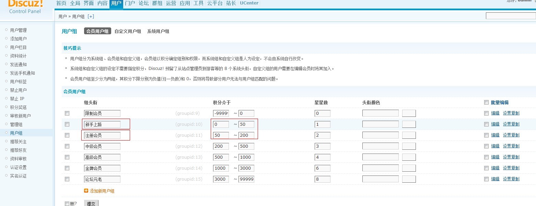Open the 工具 top menu
536x206 pixels.
[x=198, y=3]
